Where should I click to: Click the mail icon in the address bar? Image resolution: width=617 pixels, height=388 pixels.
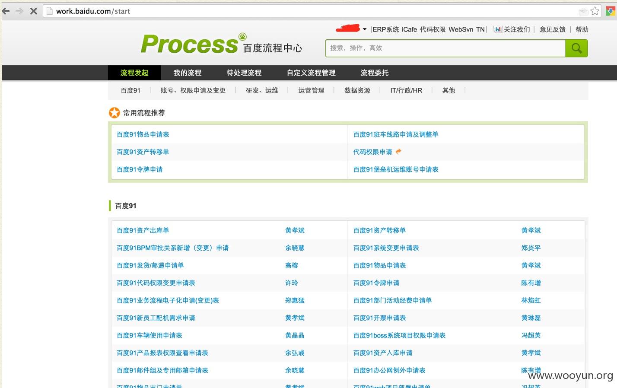(583, 11)
